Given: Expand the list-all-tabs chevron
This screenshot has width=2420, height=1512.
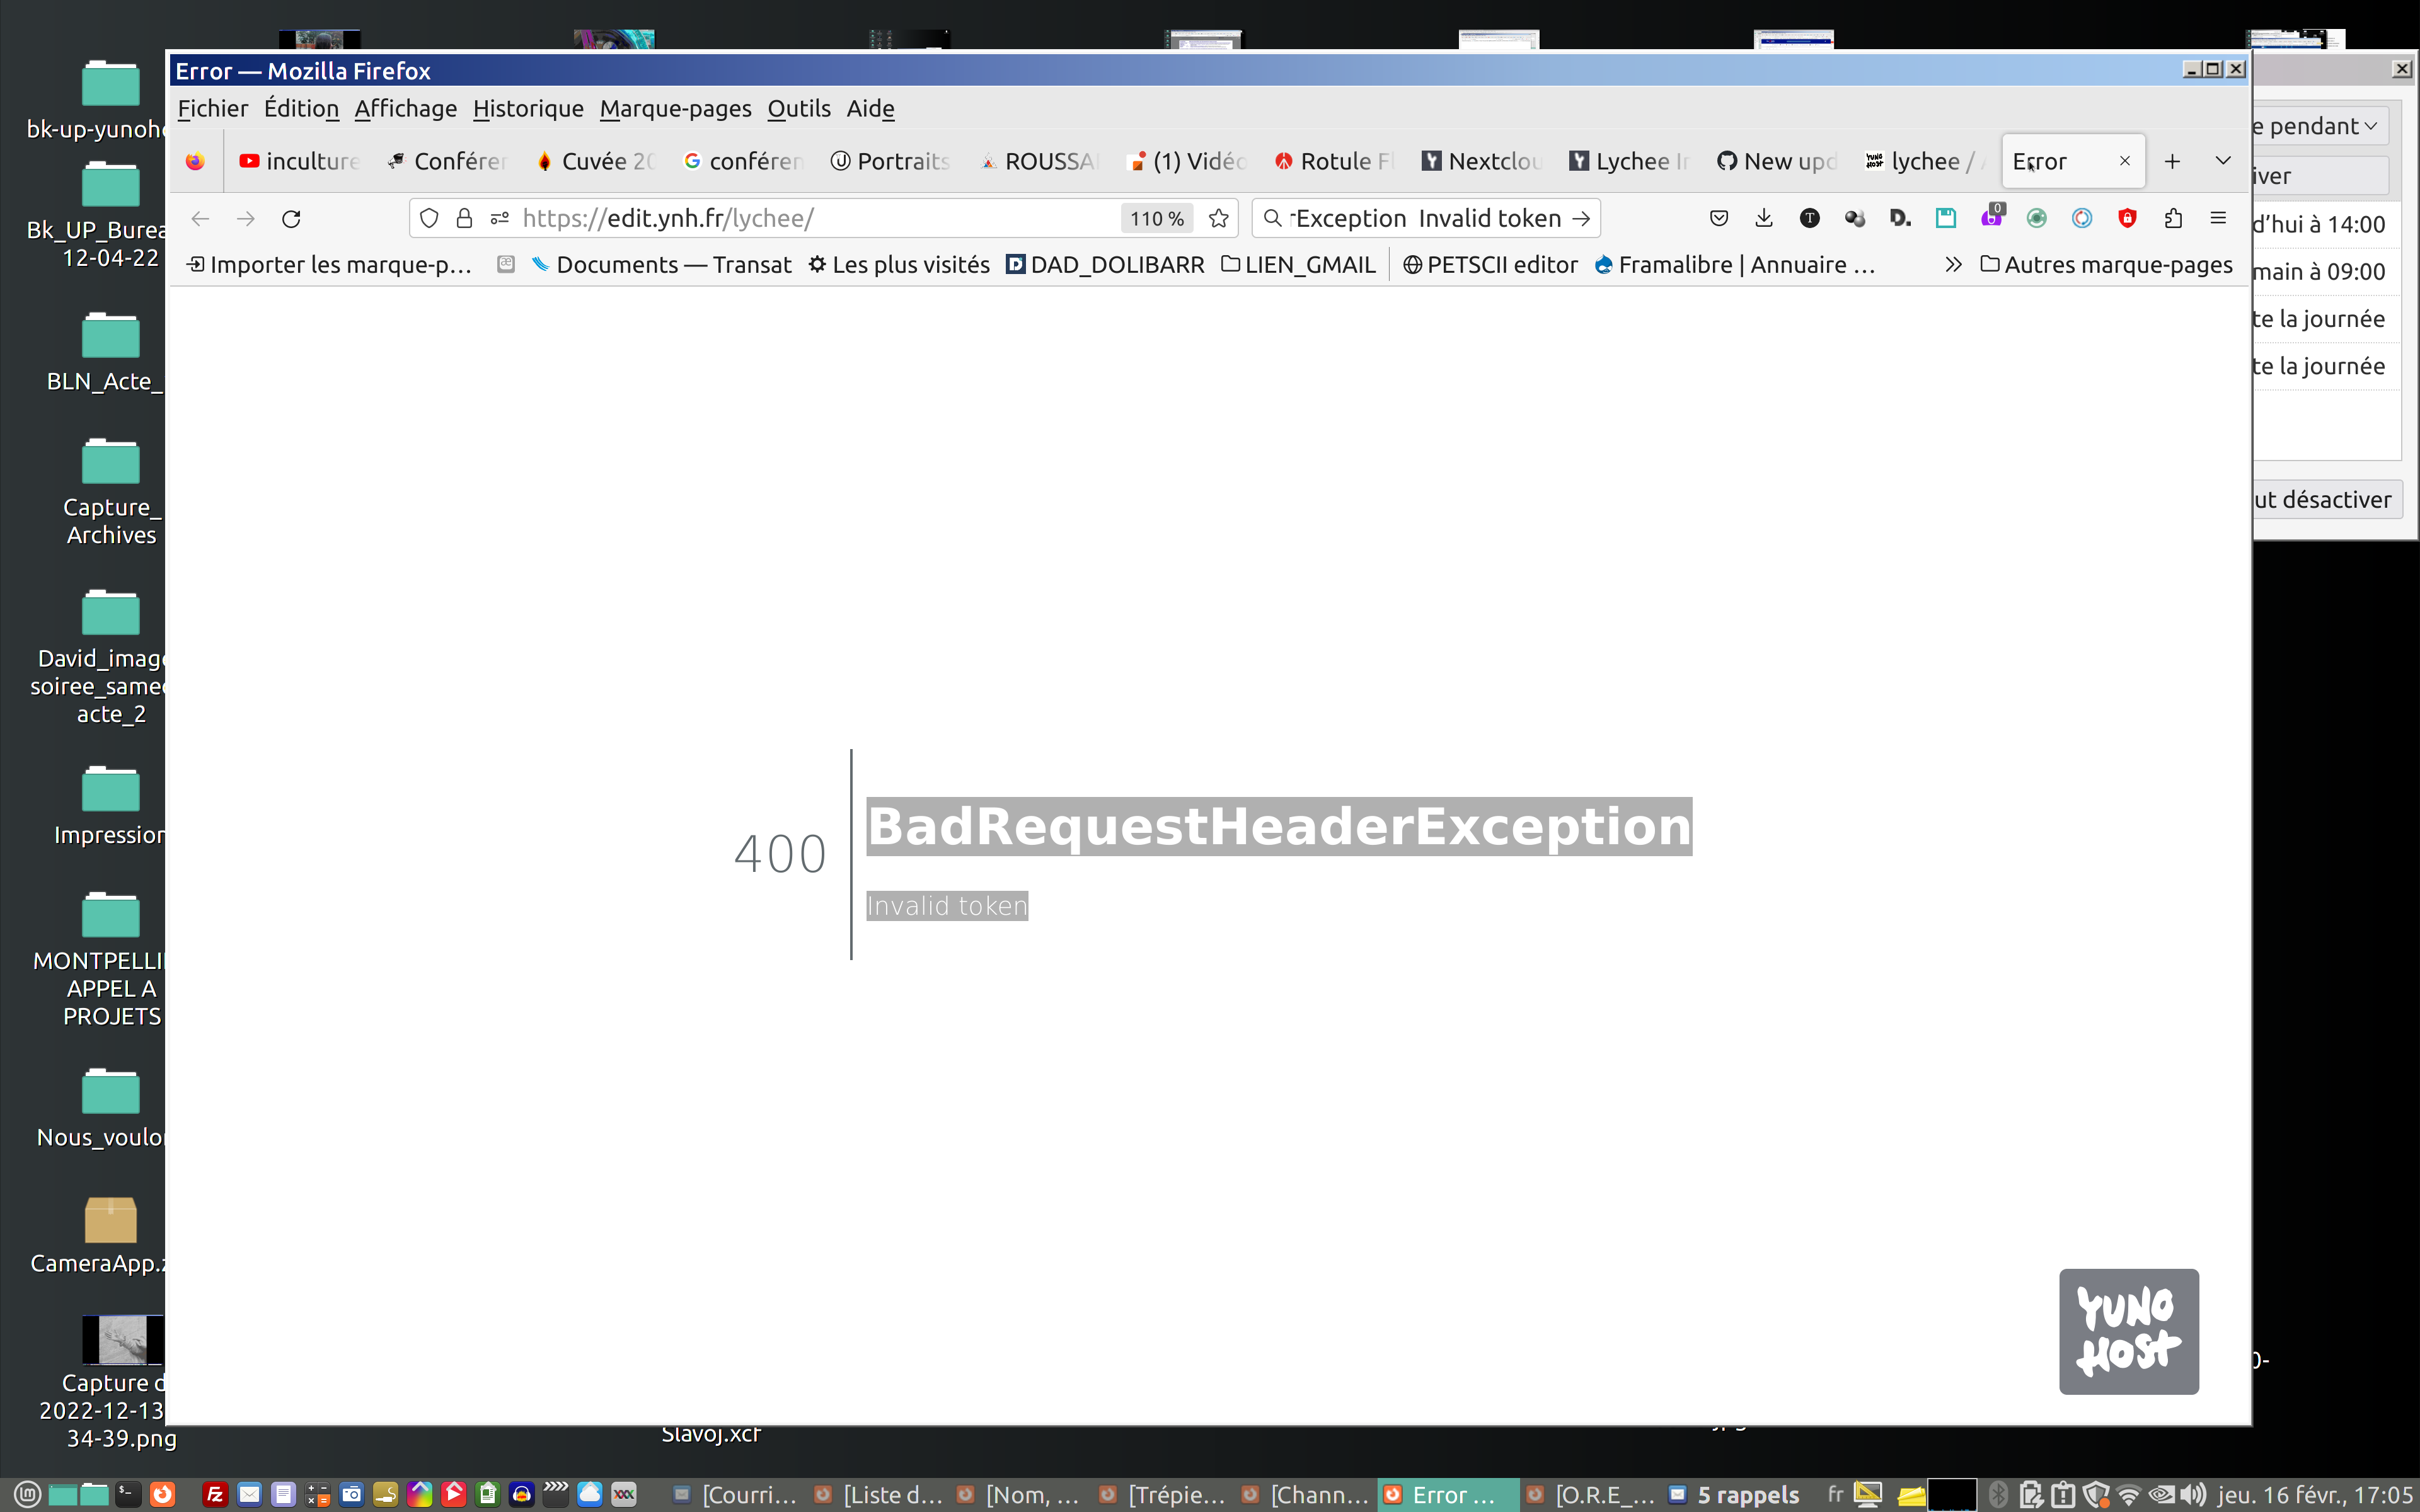Looking at the screenshot, I should [2223, 160].
